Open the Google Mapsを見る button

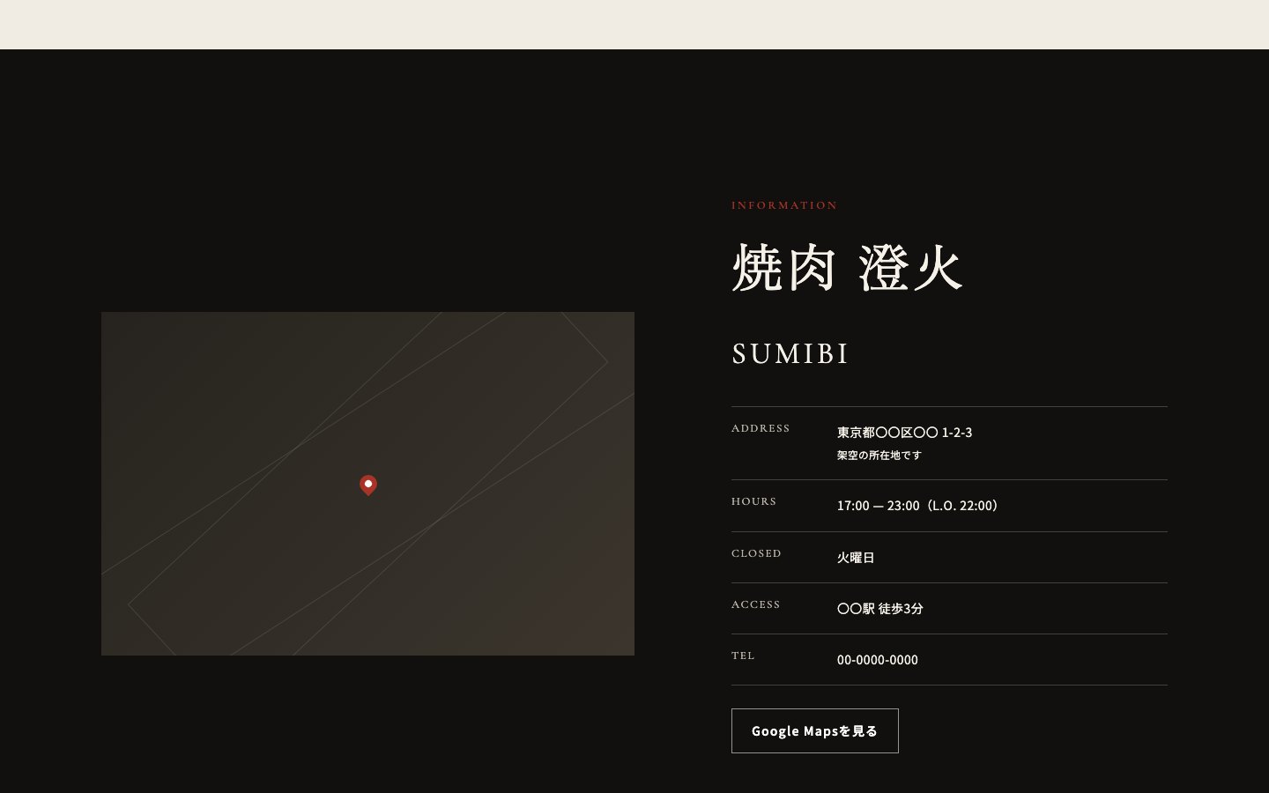pyautogui.click(x=815, y=730)
